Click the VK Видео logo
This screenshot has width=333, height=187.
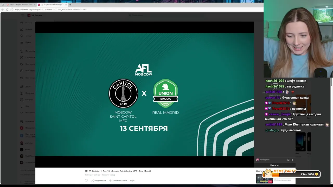click(35, 15)
